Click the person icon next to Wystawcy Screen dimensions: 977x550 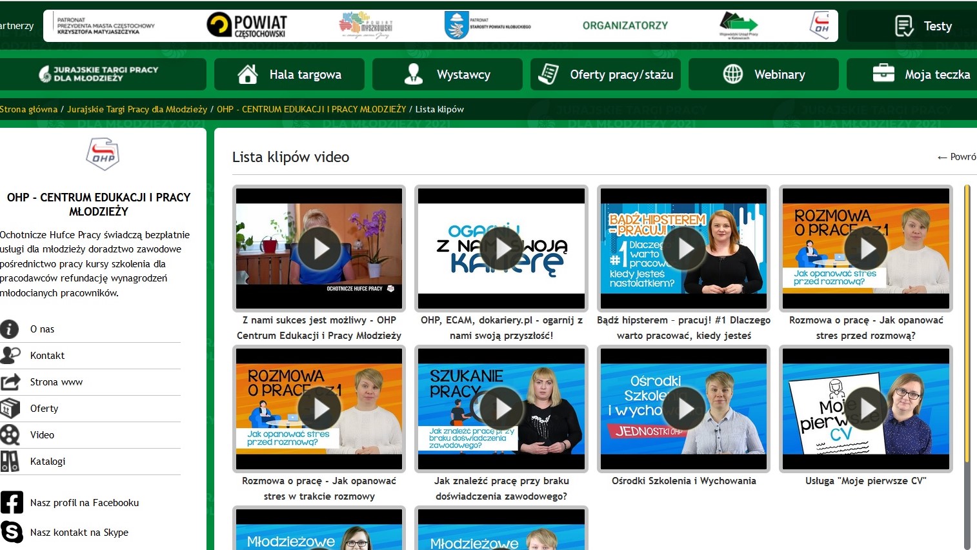(x=413, y=74)
